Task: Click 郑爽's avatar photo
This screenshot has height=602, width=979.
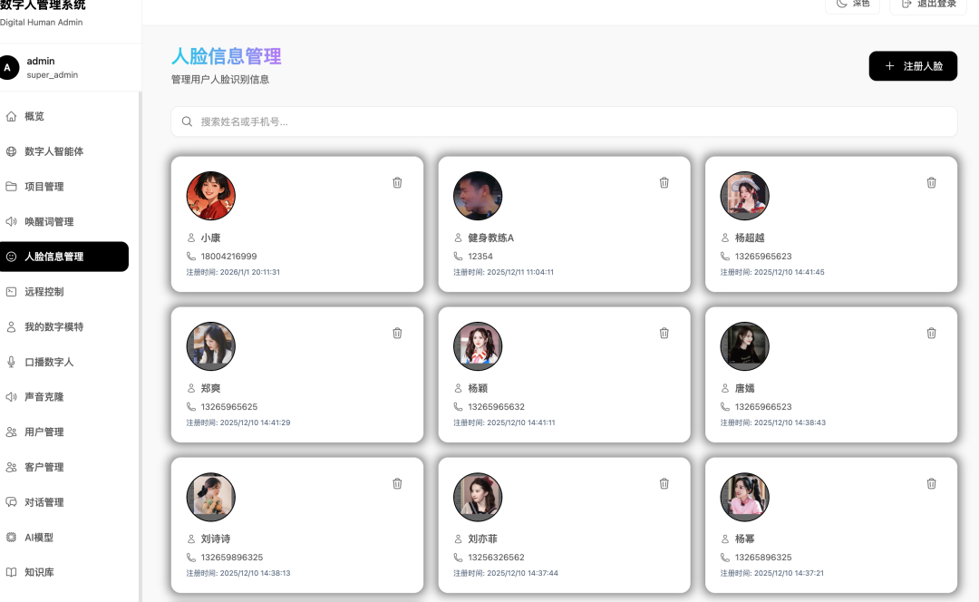Action: 211,346
